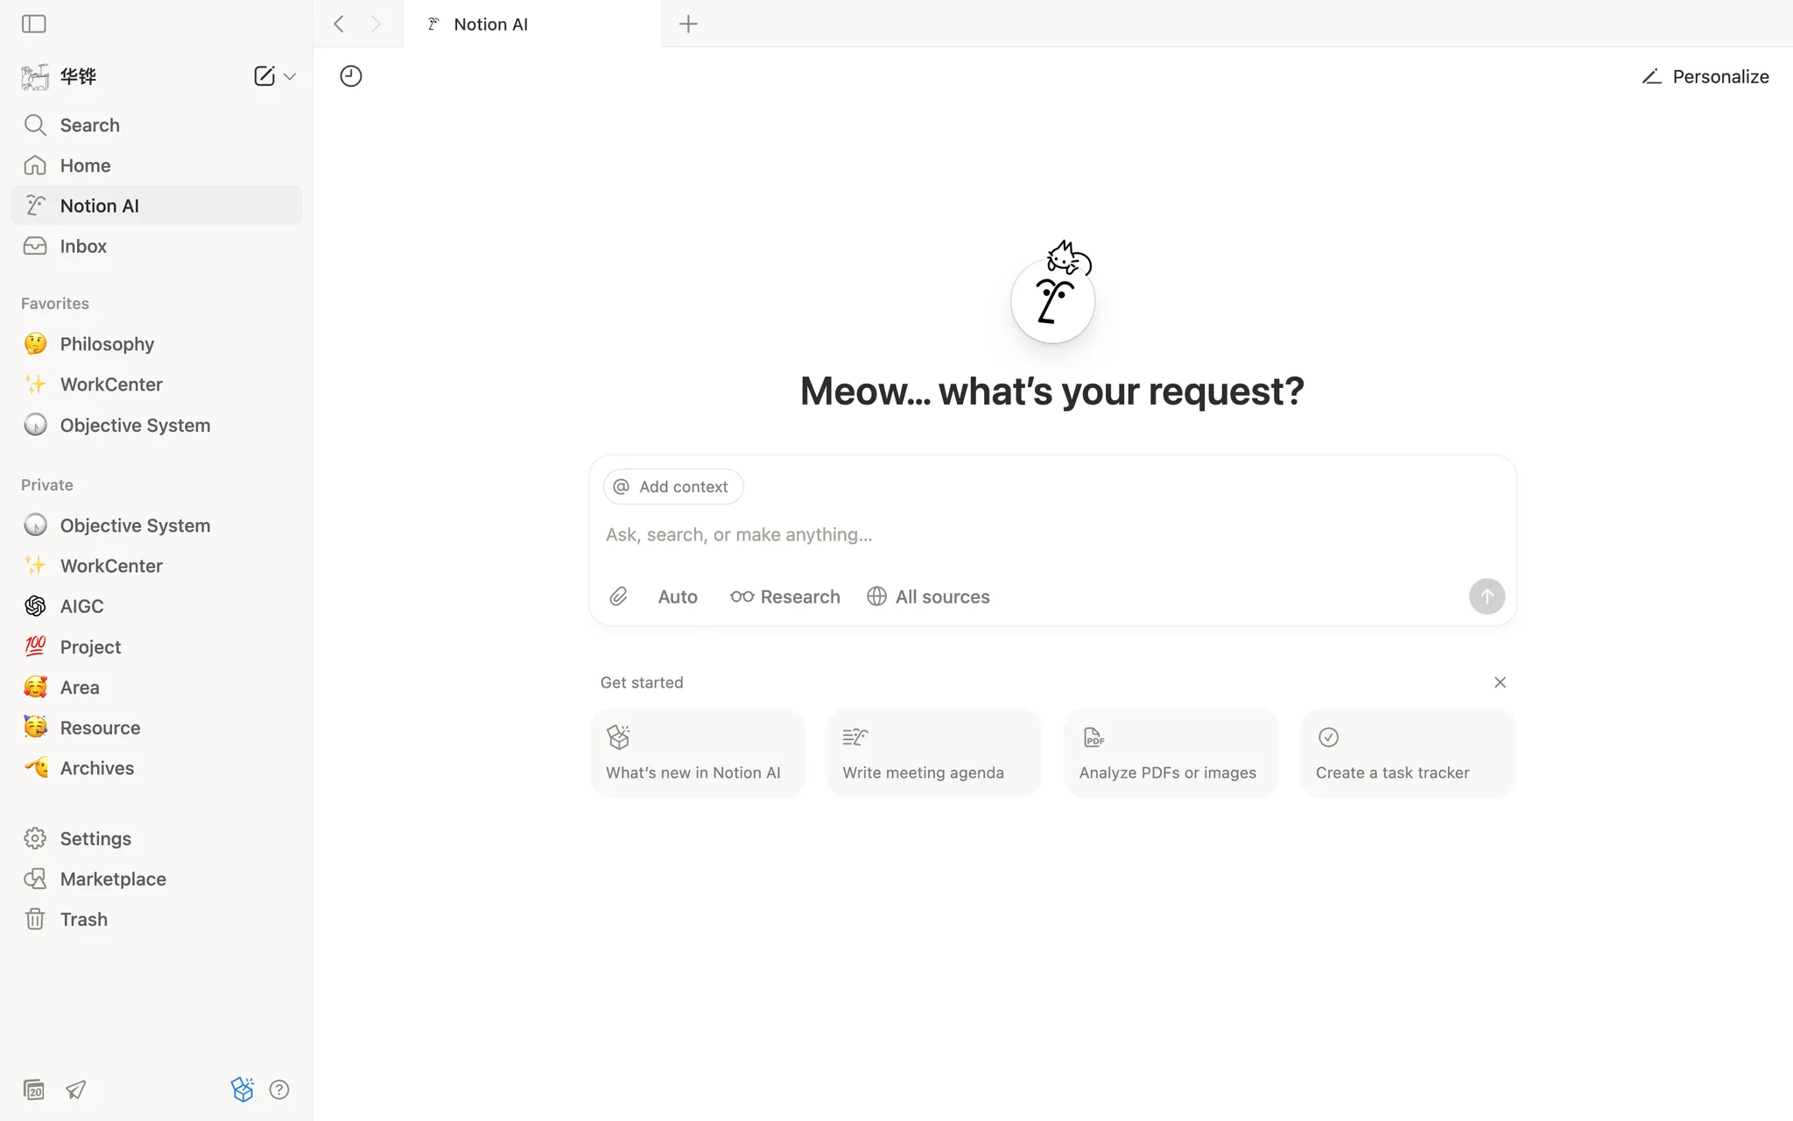Click the paper plane invite icon

(x=76, y=1089)
